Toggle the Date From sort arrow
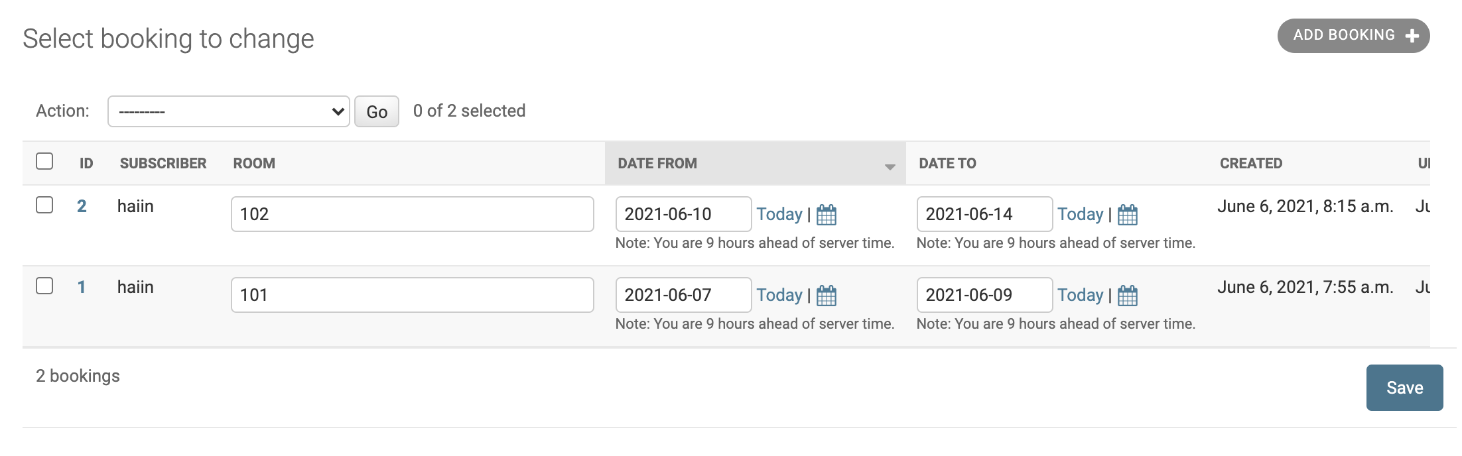This screenshot has width=1462, height=456. coord(890,167)
